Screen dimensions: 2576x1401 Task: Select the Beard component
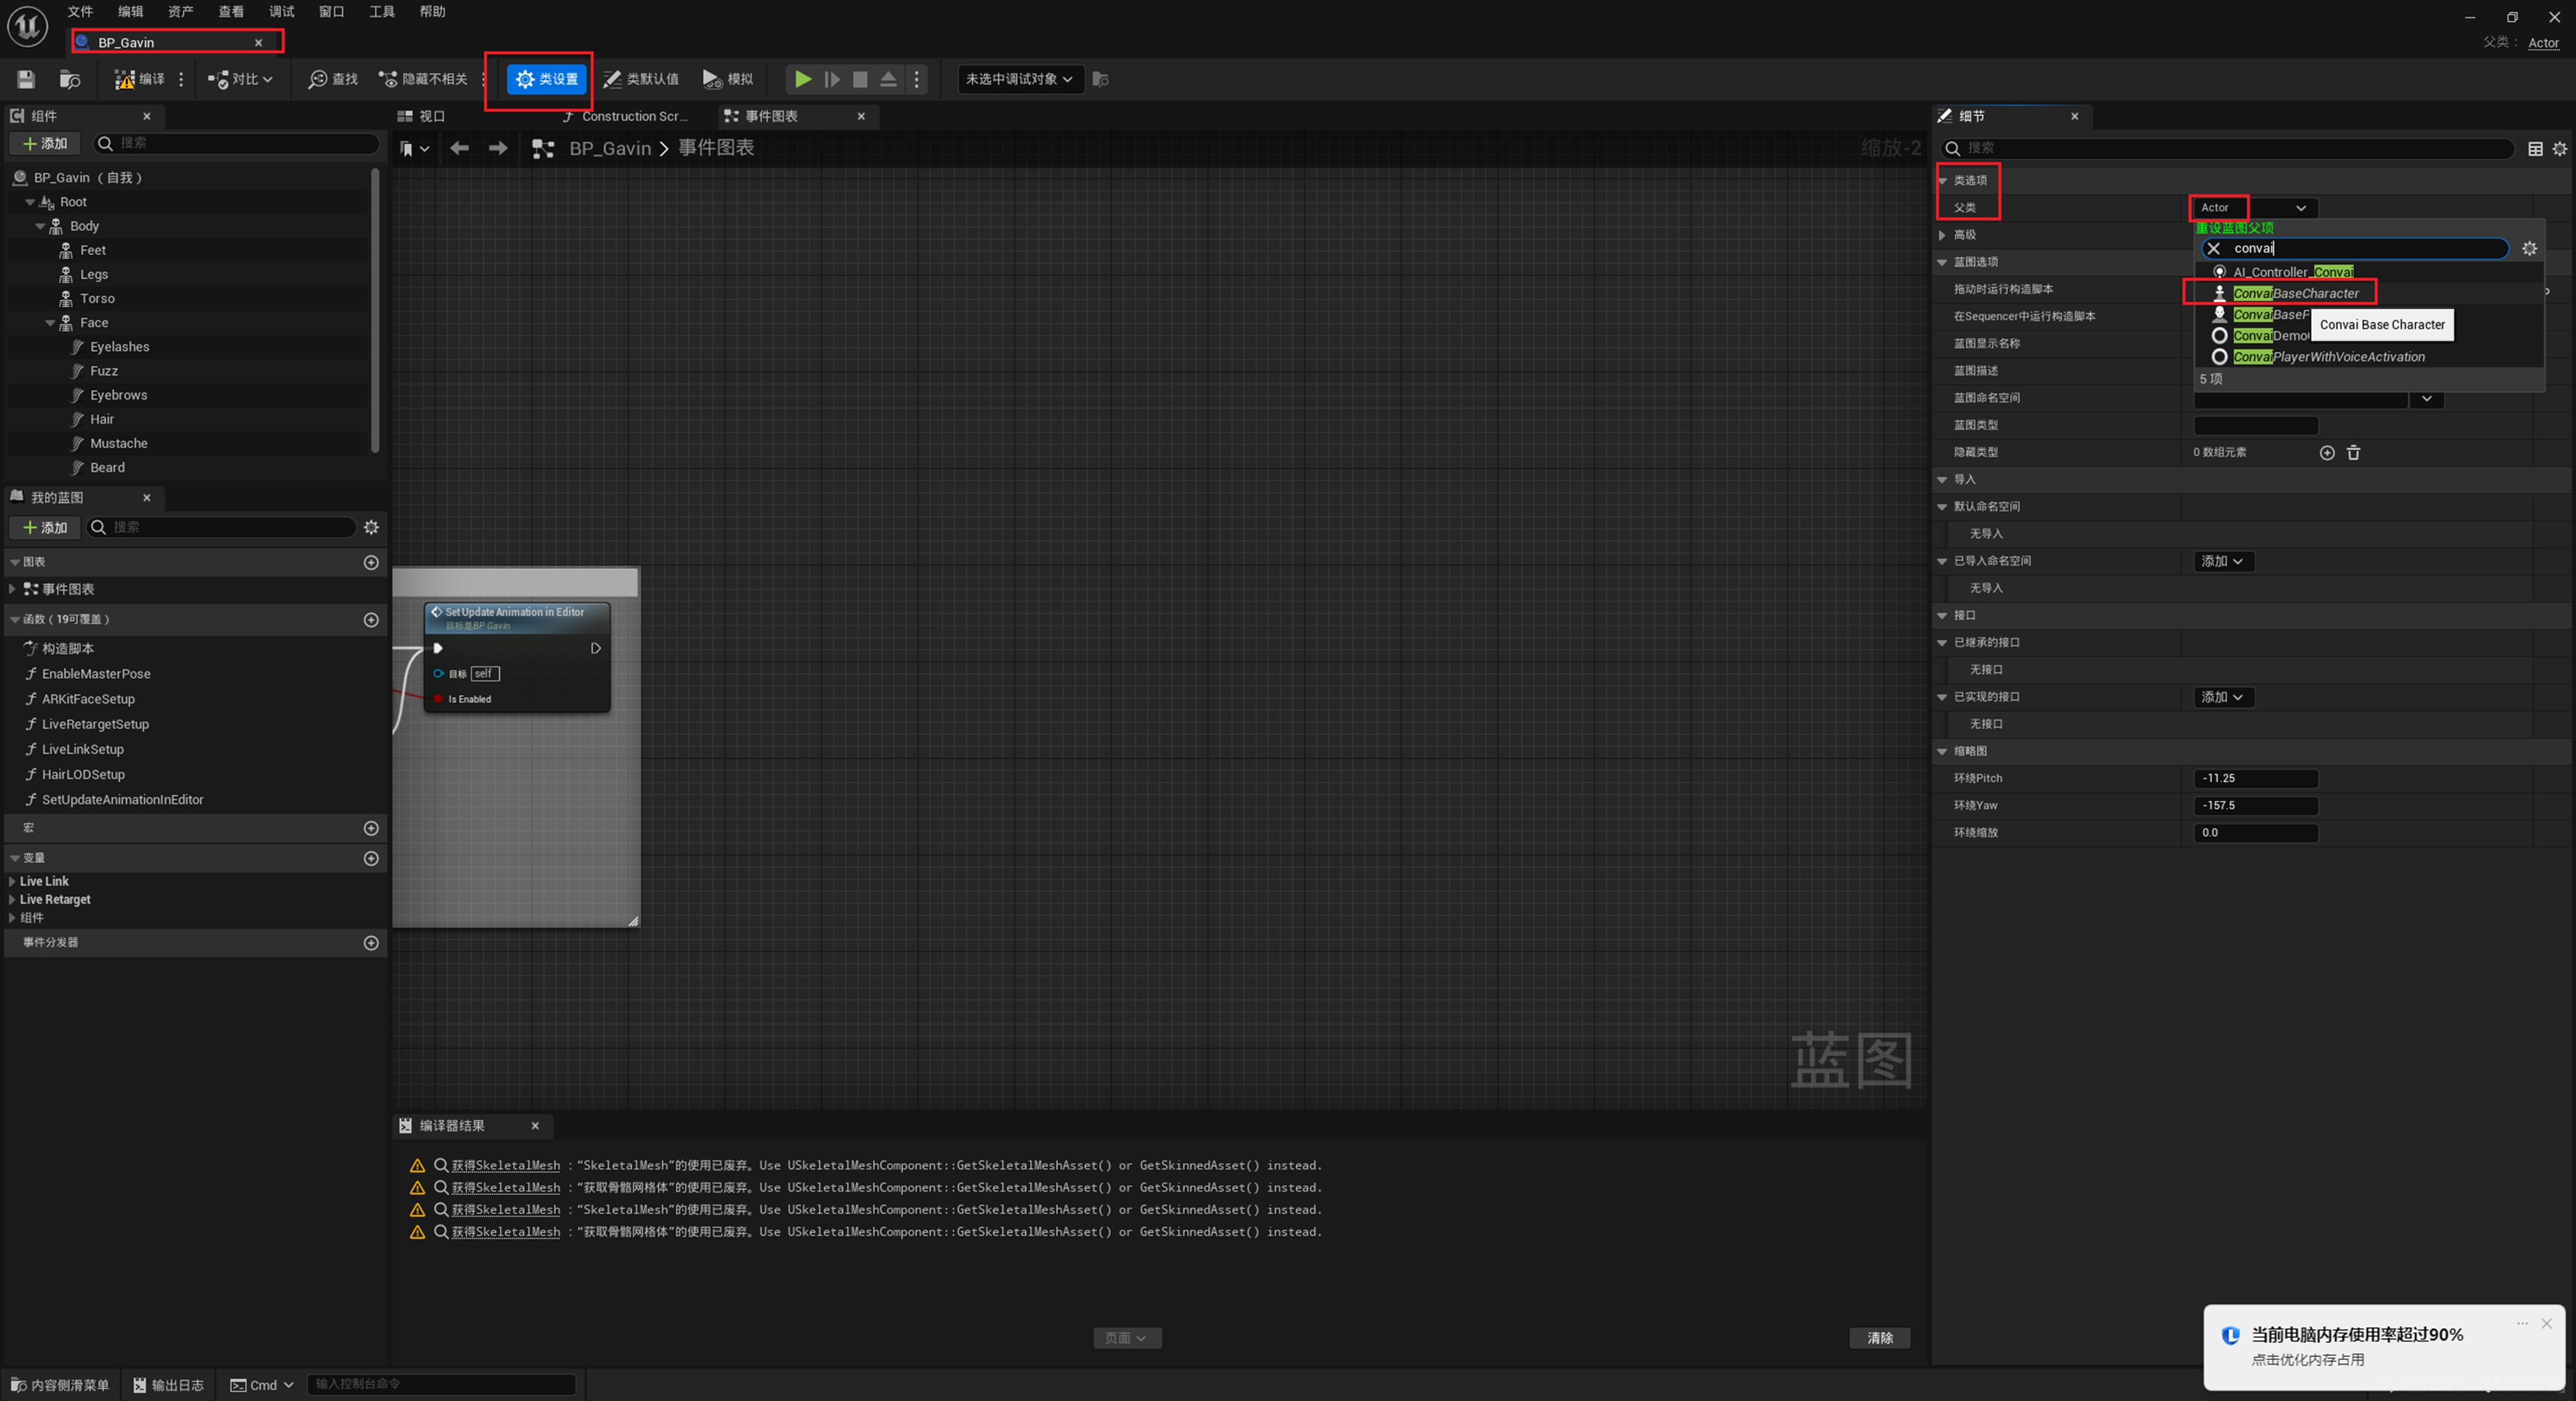point(107,467)
